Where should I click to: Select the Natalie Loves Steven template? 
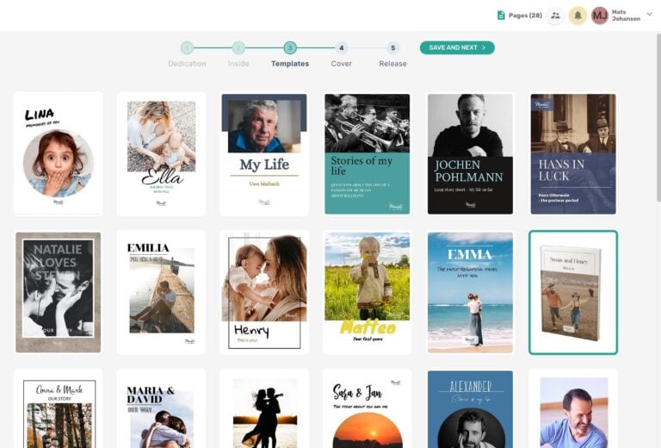pyautogui.click(x=58, y=292)
